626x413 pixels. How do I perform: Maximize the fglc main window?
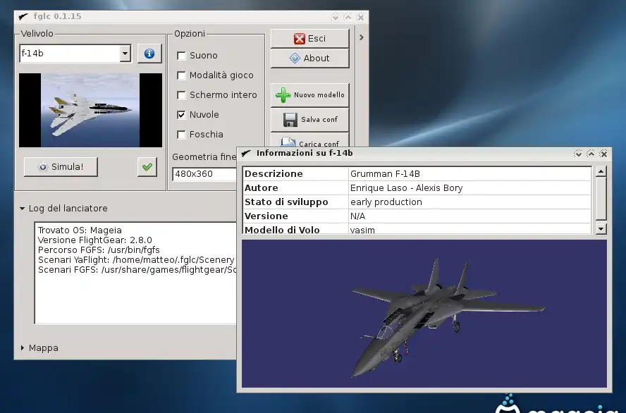click(348, 17)
